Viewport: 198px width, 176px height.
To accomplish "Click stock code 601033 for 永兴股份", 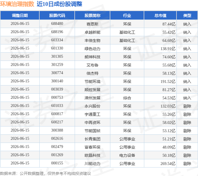I will pos(57,106).
